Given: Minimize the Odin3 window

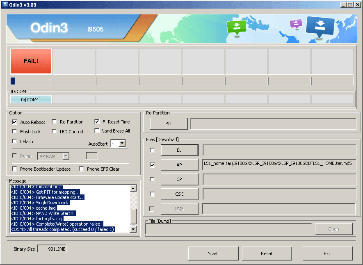Looking at the screenshot, I should coord(343,5).
